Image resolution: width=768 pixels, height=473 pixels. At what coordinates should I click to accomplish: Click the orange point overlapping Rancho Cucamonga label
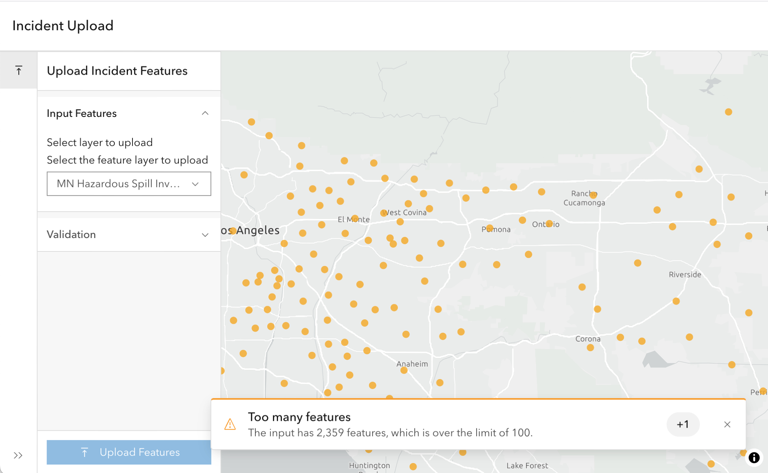point(593,195)
